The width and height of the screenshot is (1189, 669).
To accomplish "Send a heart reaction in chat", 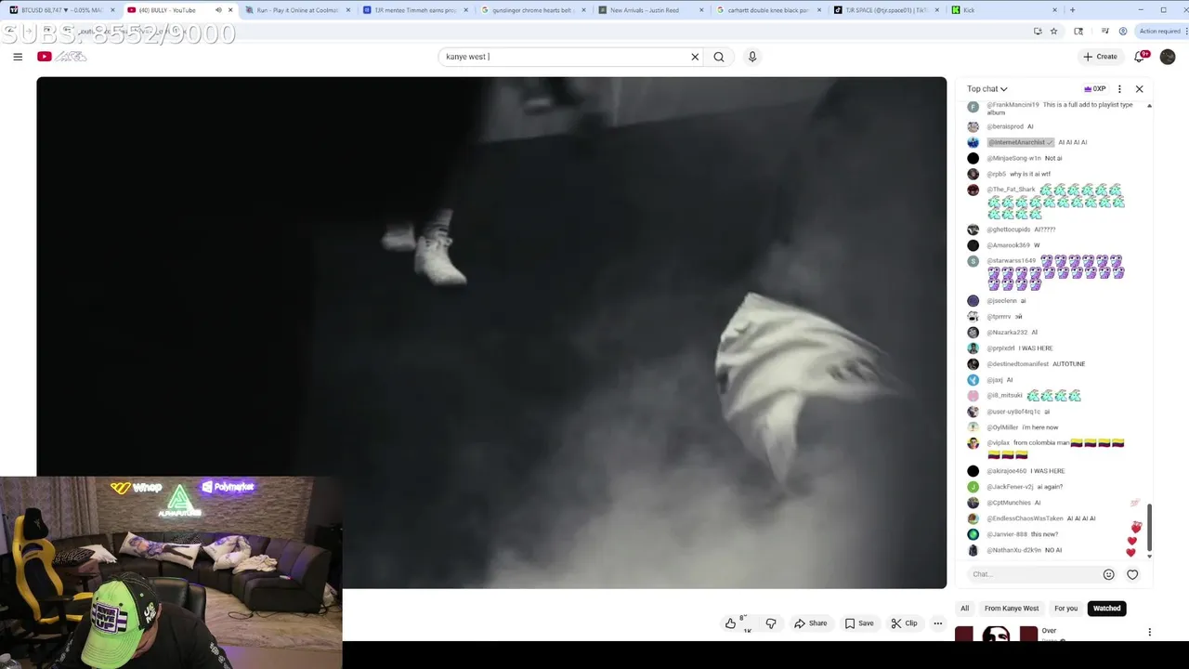I will tap(1132, 574).
